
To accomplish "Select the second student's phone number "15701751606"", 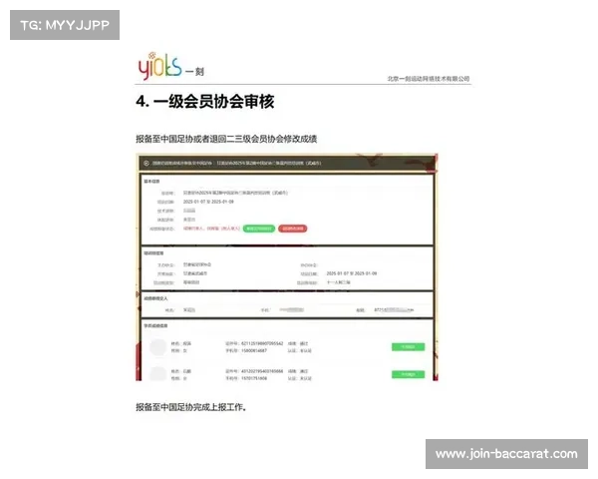I will click(x=254, y=378).
